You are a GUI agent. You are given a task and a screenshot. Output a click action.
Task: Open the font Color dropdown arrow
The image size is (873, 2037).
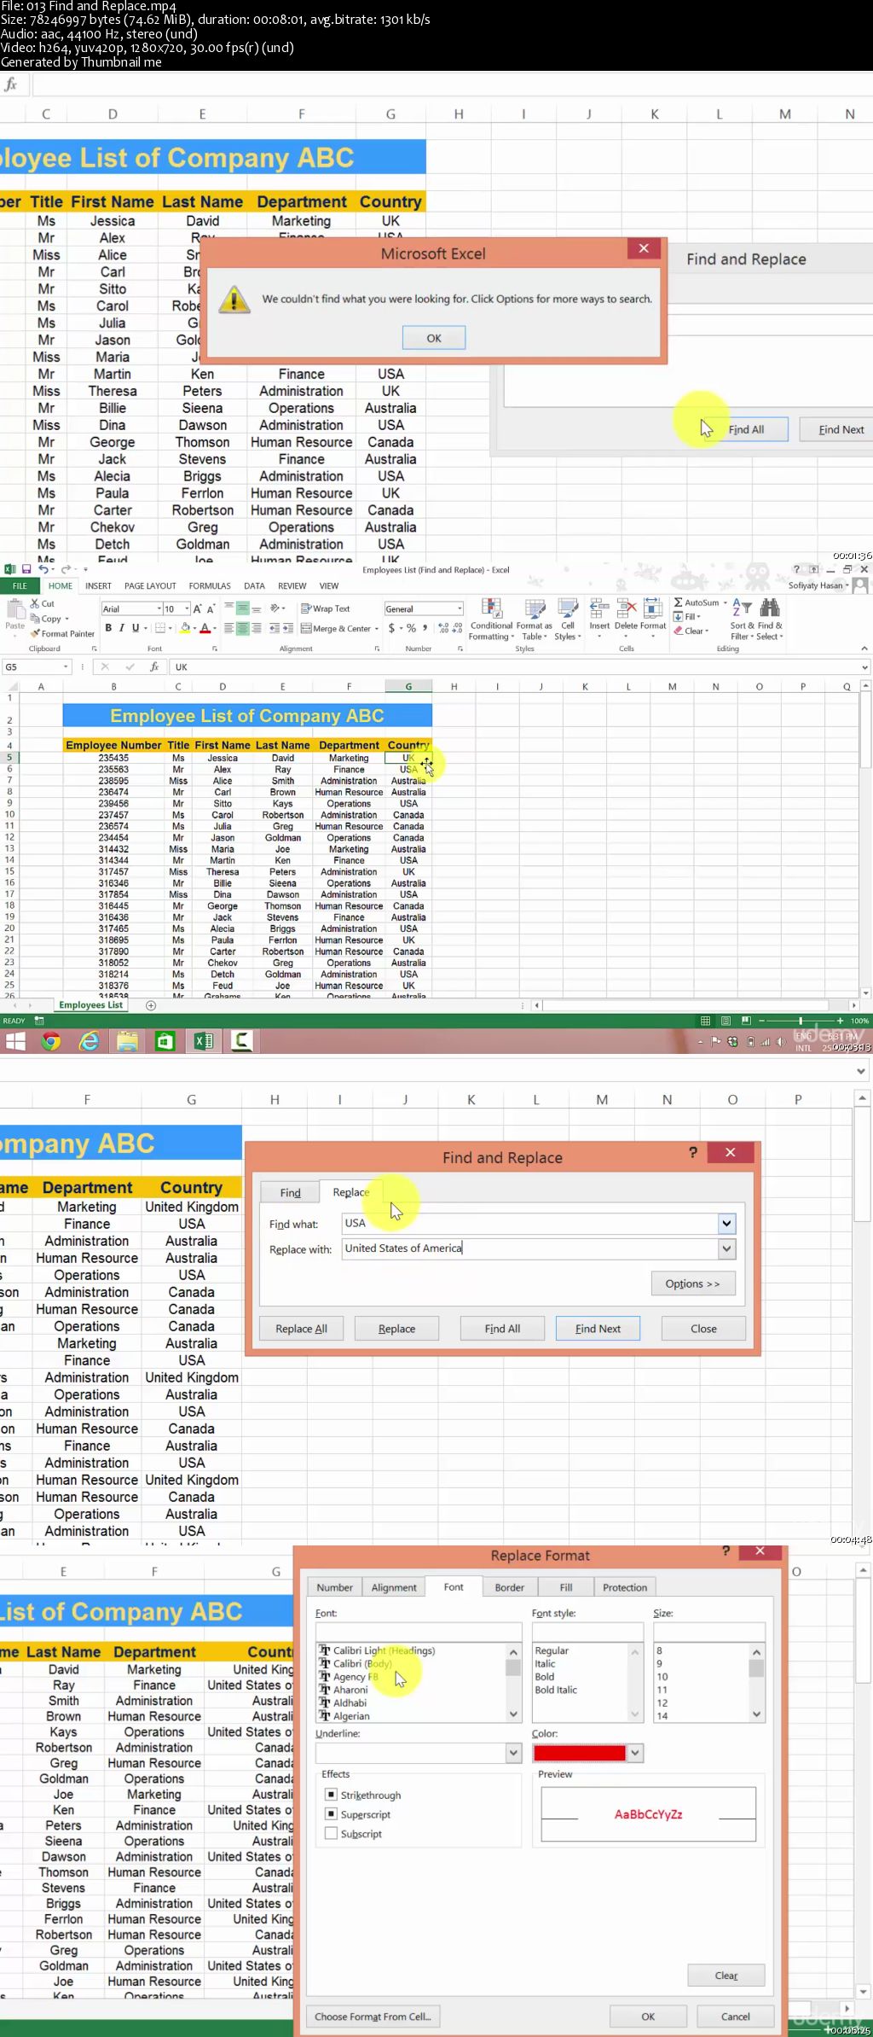click(634, 1753)
